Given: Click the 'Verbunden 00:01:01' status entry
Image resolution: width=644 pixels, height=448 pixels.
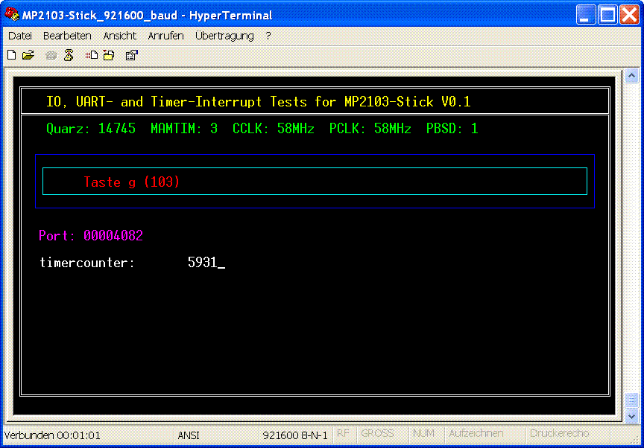Looking at the screenshot, I should click(52, 435).
